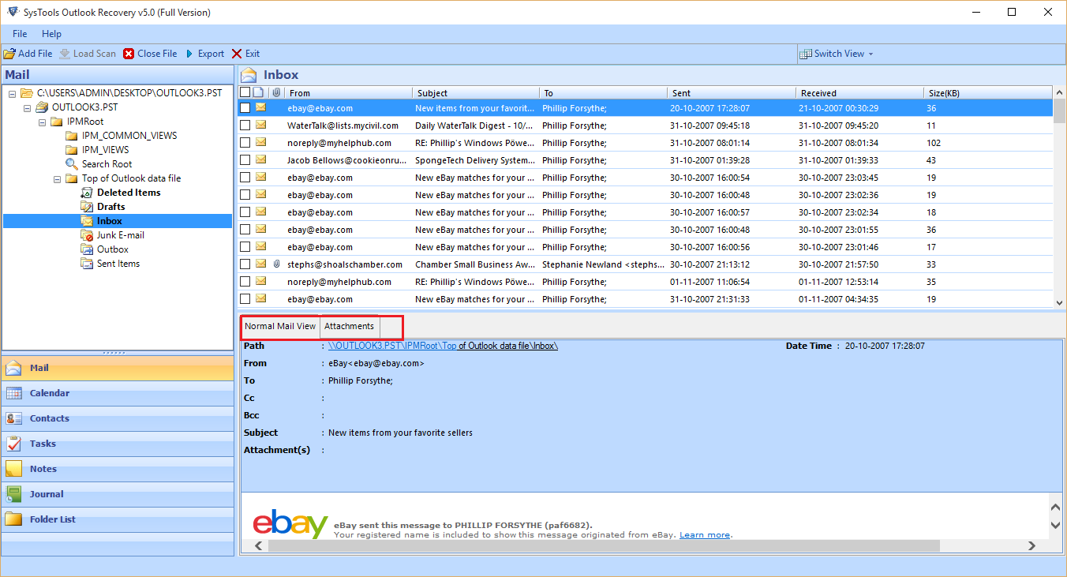
Task: Open the Journal section icon
Action: pos(13,494)
